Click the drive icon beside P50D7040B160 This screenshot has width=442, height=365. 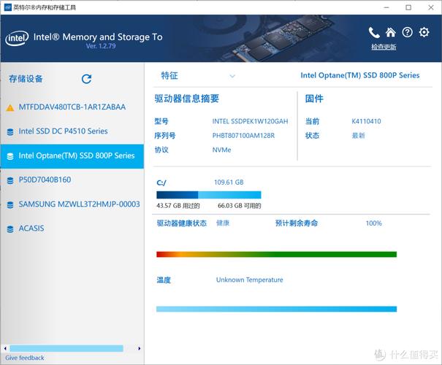click(x=10, y=180)
